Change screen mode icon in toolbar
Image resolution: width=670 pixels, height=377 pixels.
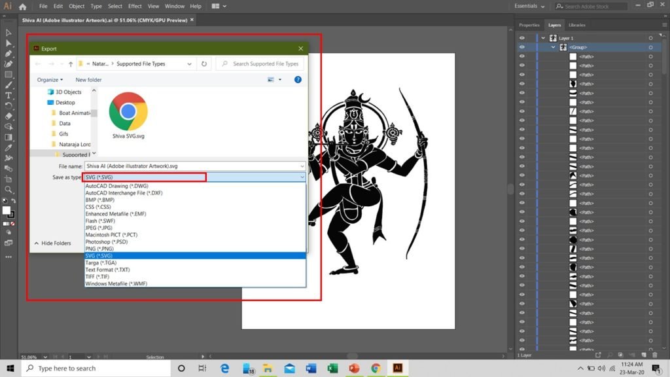tap(8, 243)
